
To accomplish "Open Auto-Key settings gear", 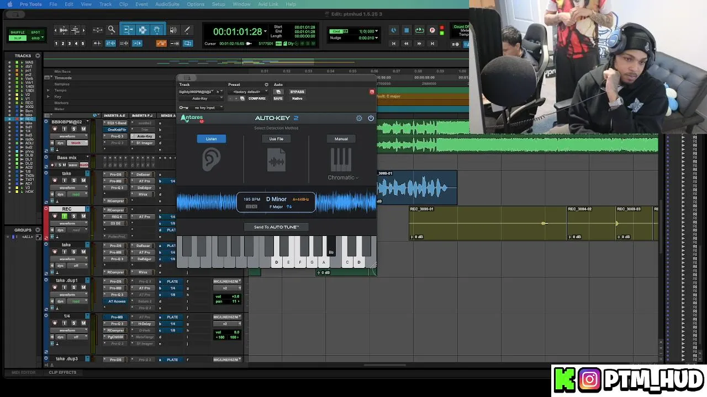I will 359,118.
